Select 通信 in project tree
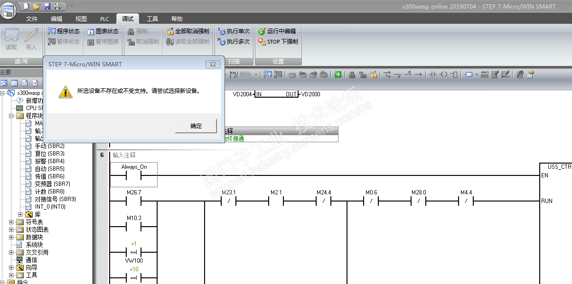This screenshot has width=572, height=284. [x=31, y=260]
